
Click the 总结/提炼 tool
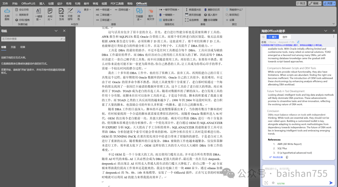pyautogui.click(x=23, y=20)
